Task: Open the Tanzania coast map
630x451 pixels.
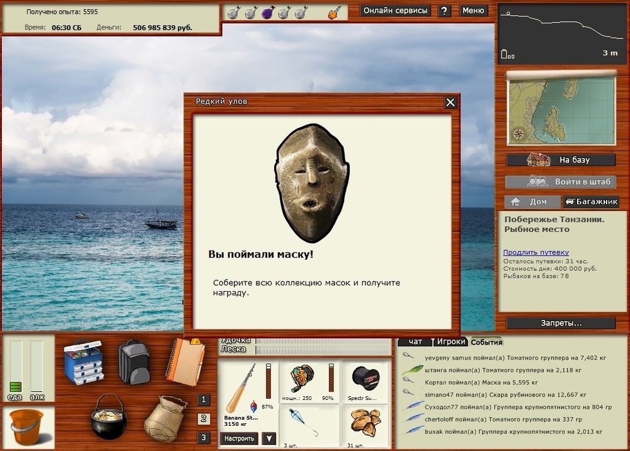Action: coord(561,110)
